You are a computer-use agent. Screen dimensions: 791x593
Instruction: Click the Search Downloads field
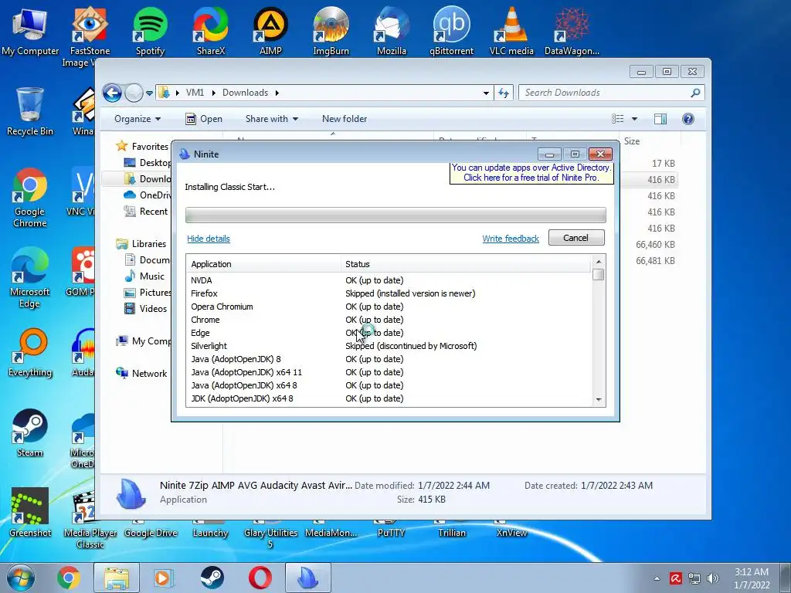[x=611, y=93]
